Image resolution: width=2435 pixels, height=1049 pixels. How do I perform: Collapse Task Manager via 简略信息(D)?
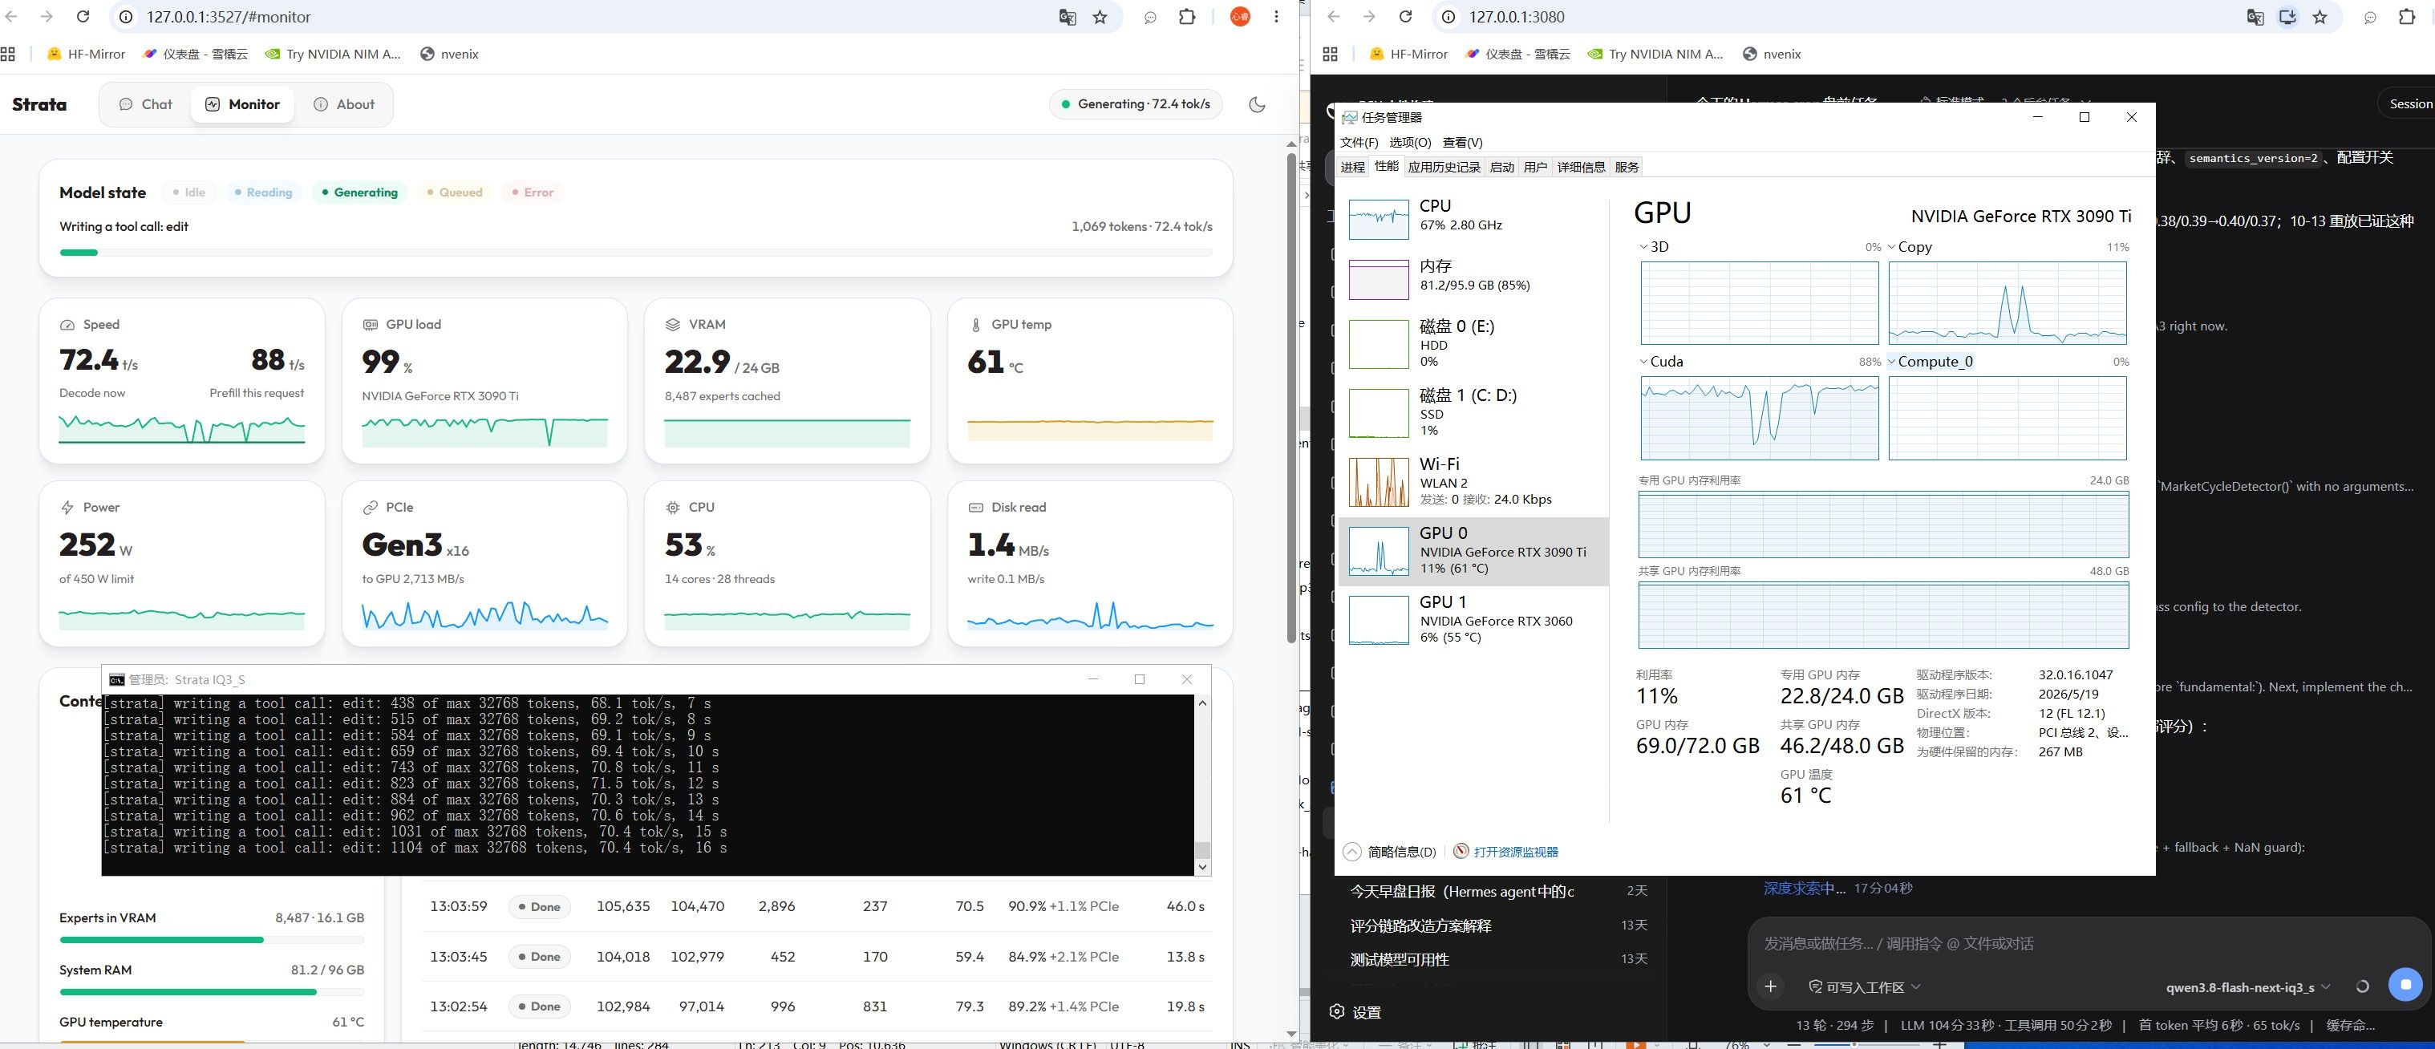[1388, 852]
